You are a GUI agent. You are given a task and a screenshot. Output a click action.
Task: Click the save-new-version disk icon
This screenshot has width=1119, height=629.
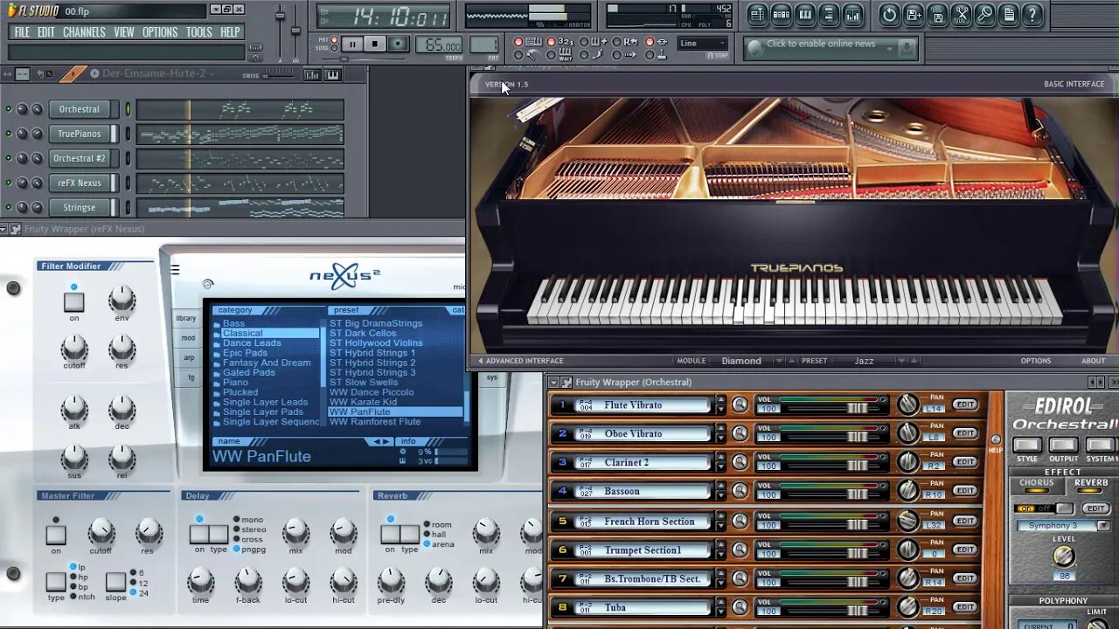coord(913,14)
